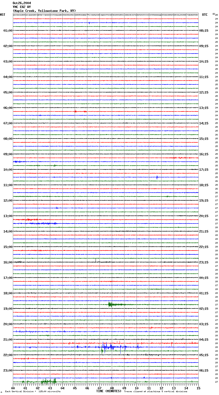Click the date label Oct26,2004
Image resolution: width=219 pixels, height=395 pixels.
(22, 3)
